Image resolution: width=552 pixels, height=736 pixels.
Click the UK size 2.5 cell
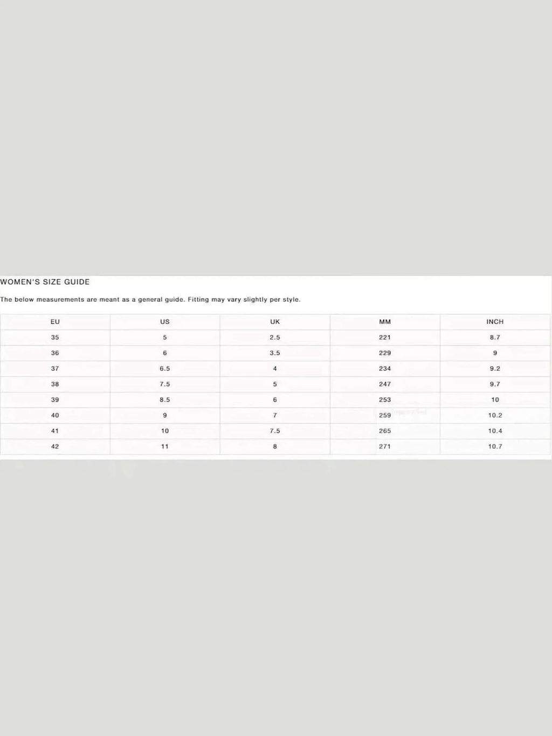[275, 338]
